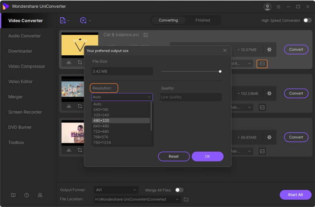Open Downloader in sidebar
The width and height of the screenshot is (315, 207).
point(20,51)
